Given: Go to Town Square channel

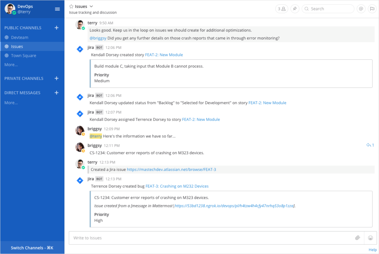Looking at the screenshot, I should [x=32, y=55].
